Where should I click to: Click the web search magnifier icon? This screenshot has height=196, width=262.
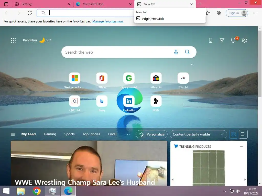[188, 52]
